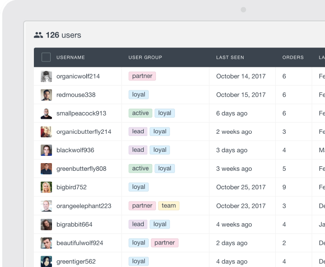325x267 pixels.
Task: Click the active tag for greenbutterfly808
Action: (x=140, y=169)
